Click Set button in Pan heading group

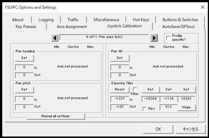coord(24,58)
